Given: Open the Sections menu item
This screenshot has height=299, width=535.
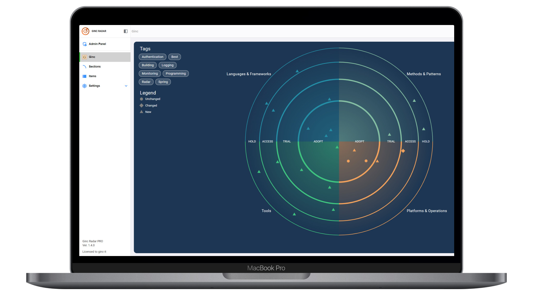Looking at the screenshot, I should pyautogui.click(x=95, y=67).
